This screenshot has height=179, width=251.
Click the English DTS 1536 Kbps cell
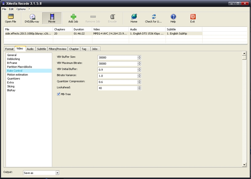point(147,34)
